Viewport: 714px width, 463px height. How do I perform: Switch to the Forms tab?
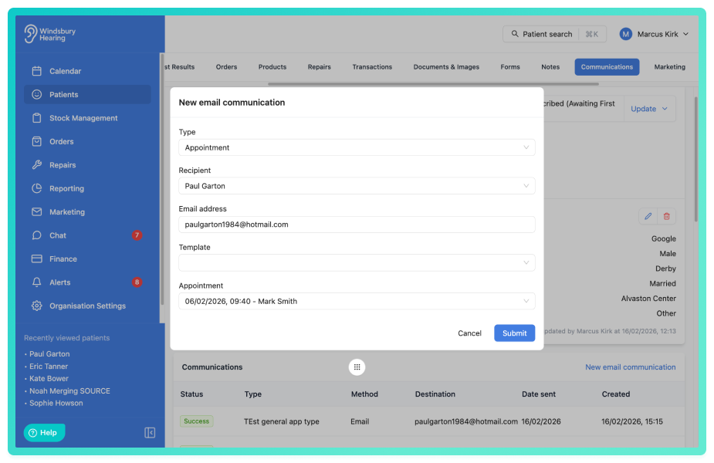[x=510, y=67]
